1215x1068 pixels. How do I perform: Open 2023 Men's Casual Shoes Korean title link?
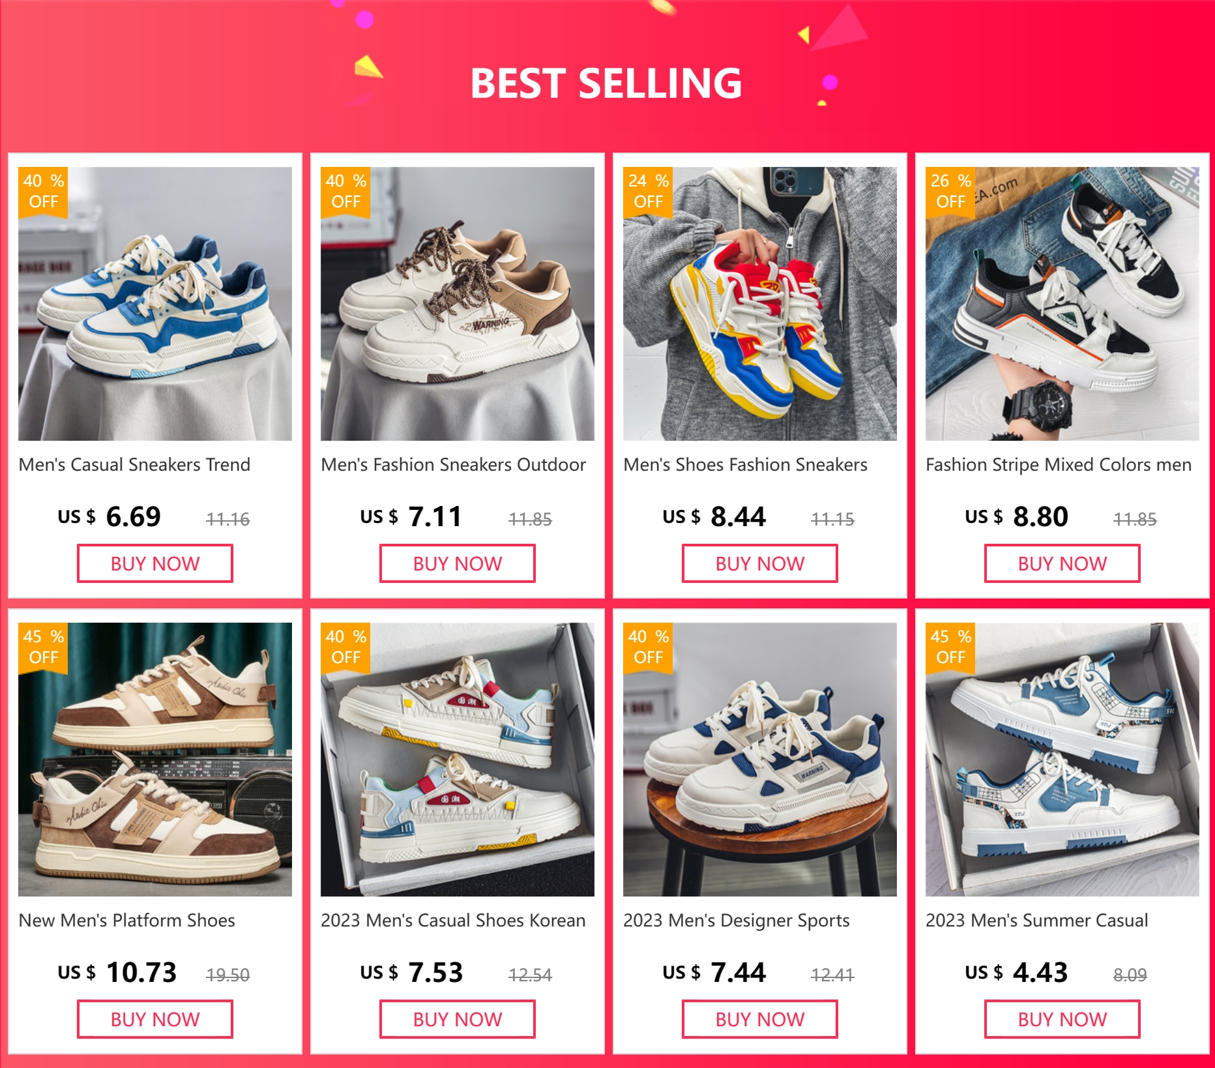453,920
